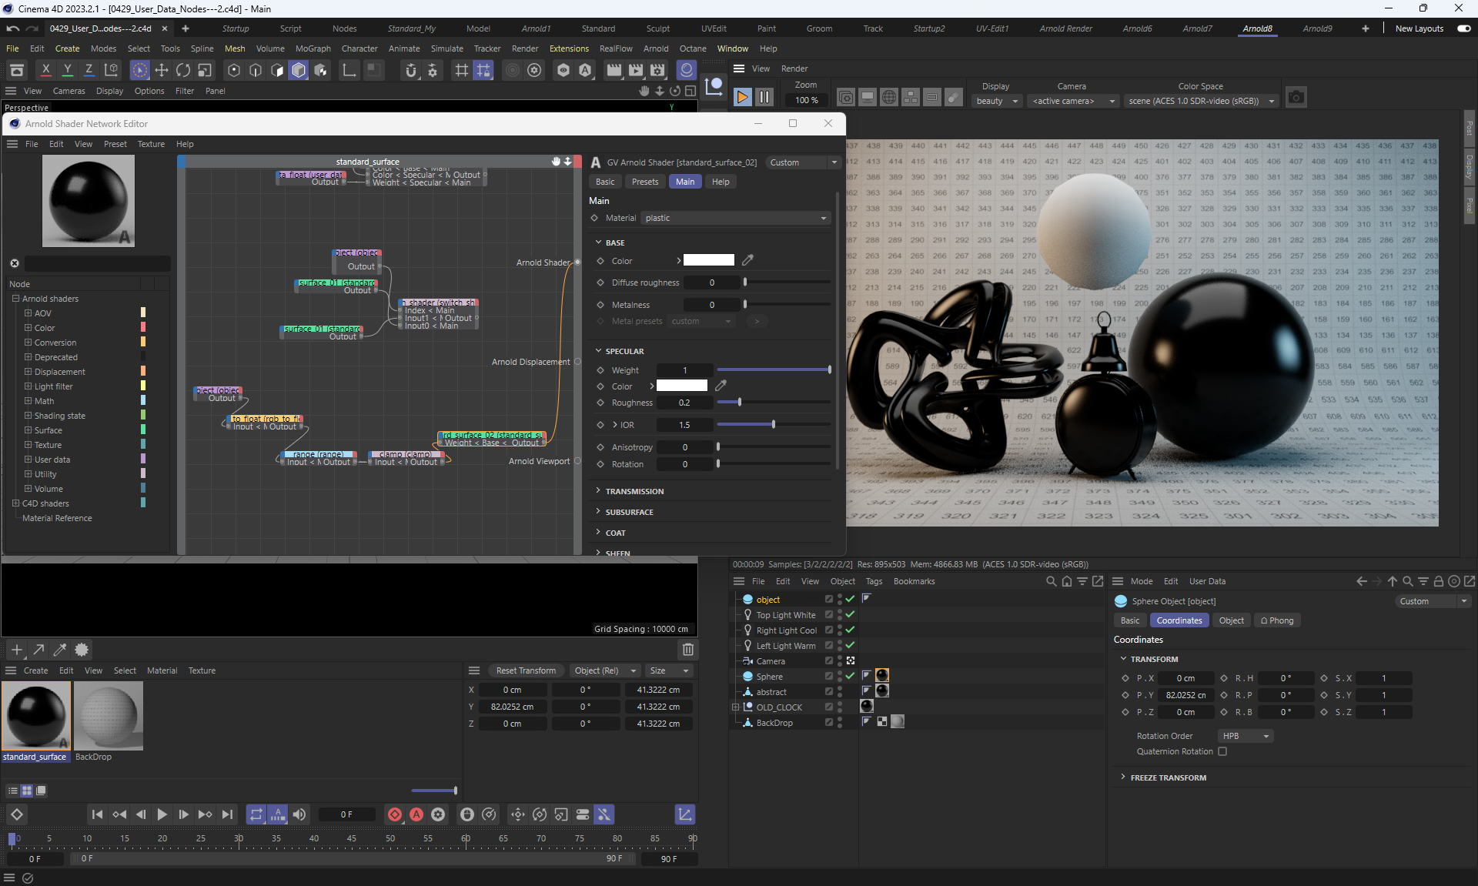Open the Material preset dropdown showing plastic
The image size is (1478, 886).
tap(735, 218)
